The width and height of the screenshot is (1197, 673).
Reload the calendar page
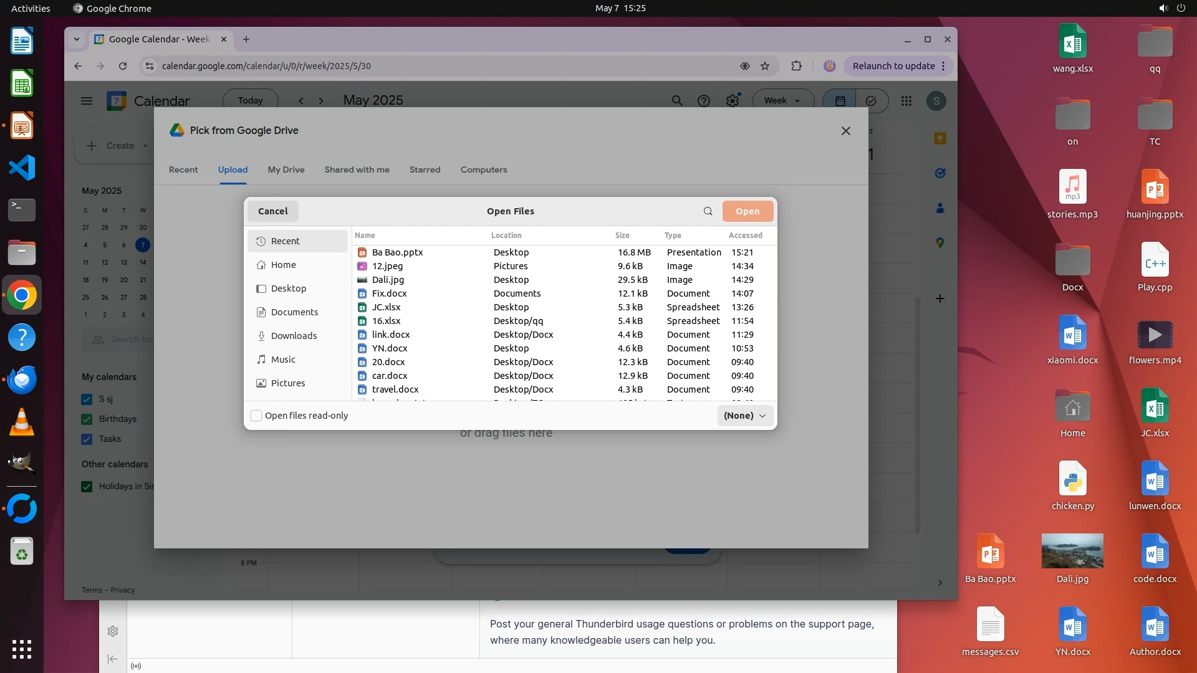pyautogui.click(x=123, y=66)
